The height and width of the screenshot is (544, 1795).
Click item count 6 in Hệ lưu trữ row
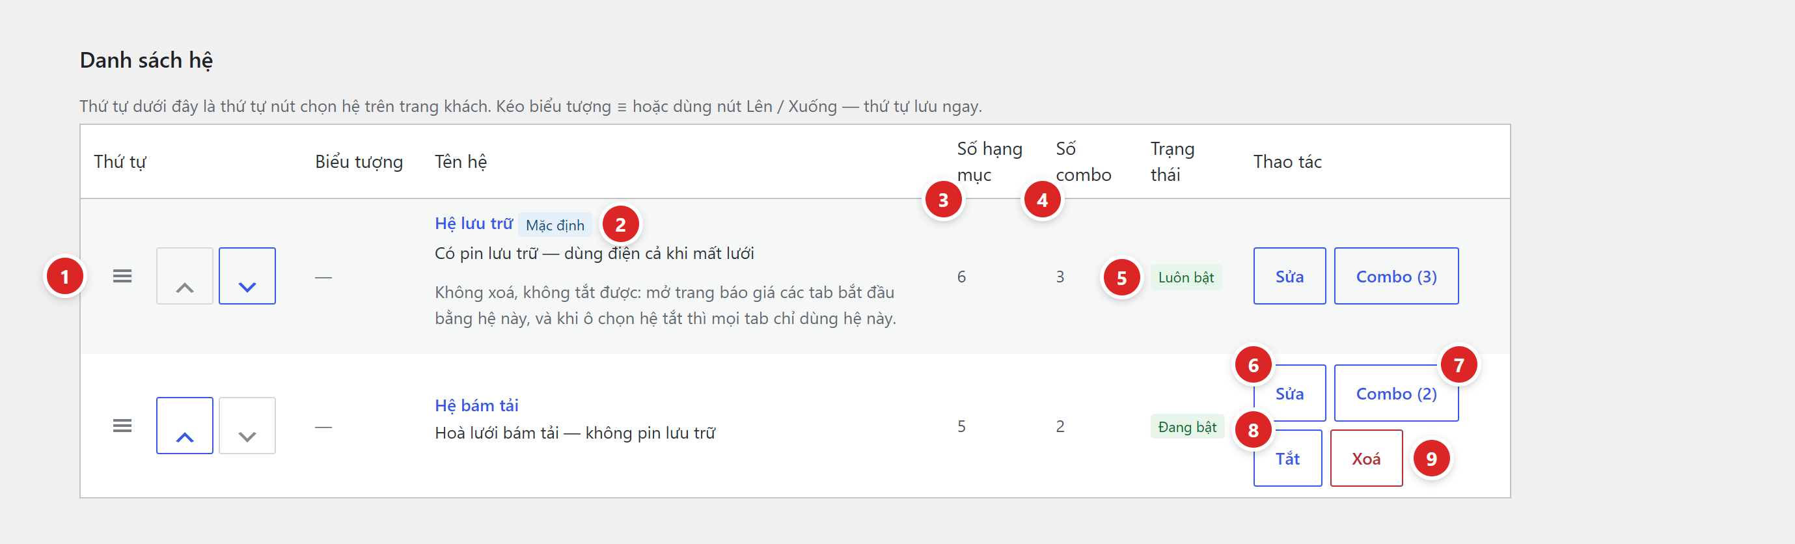[962, 277]
